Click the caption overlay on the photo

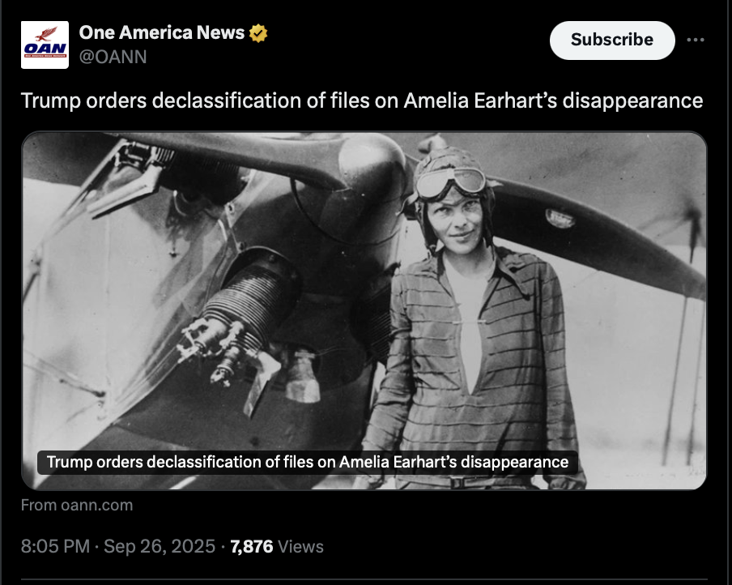tap(308, 462)
